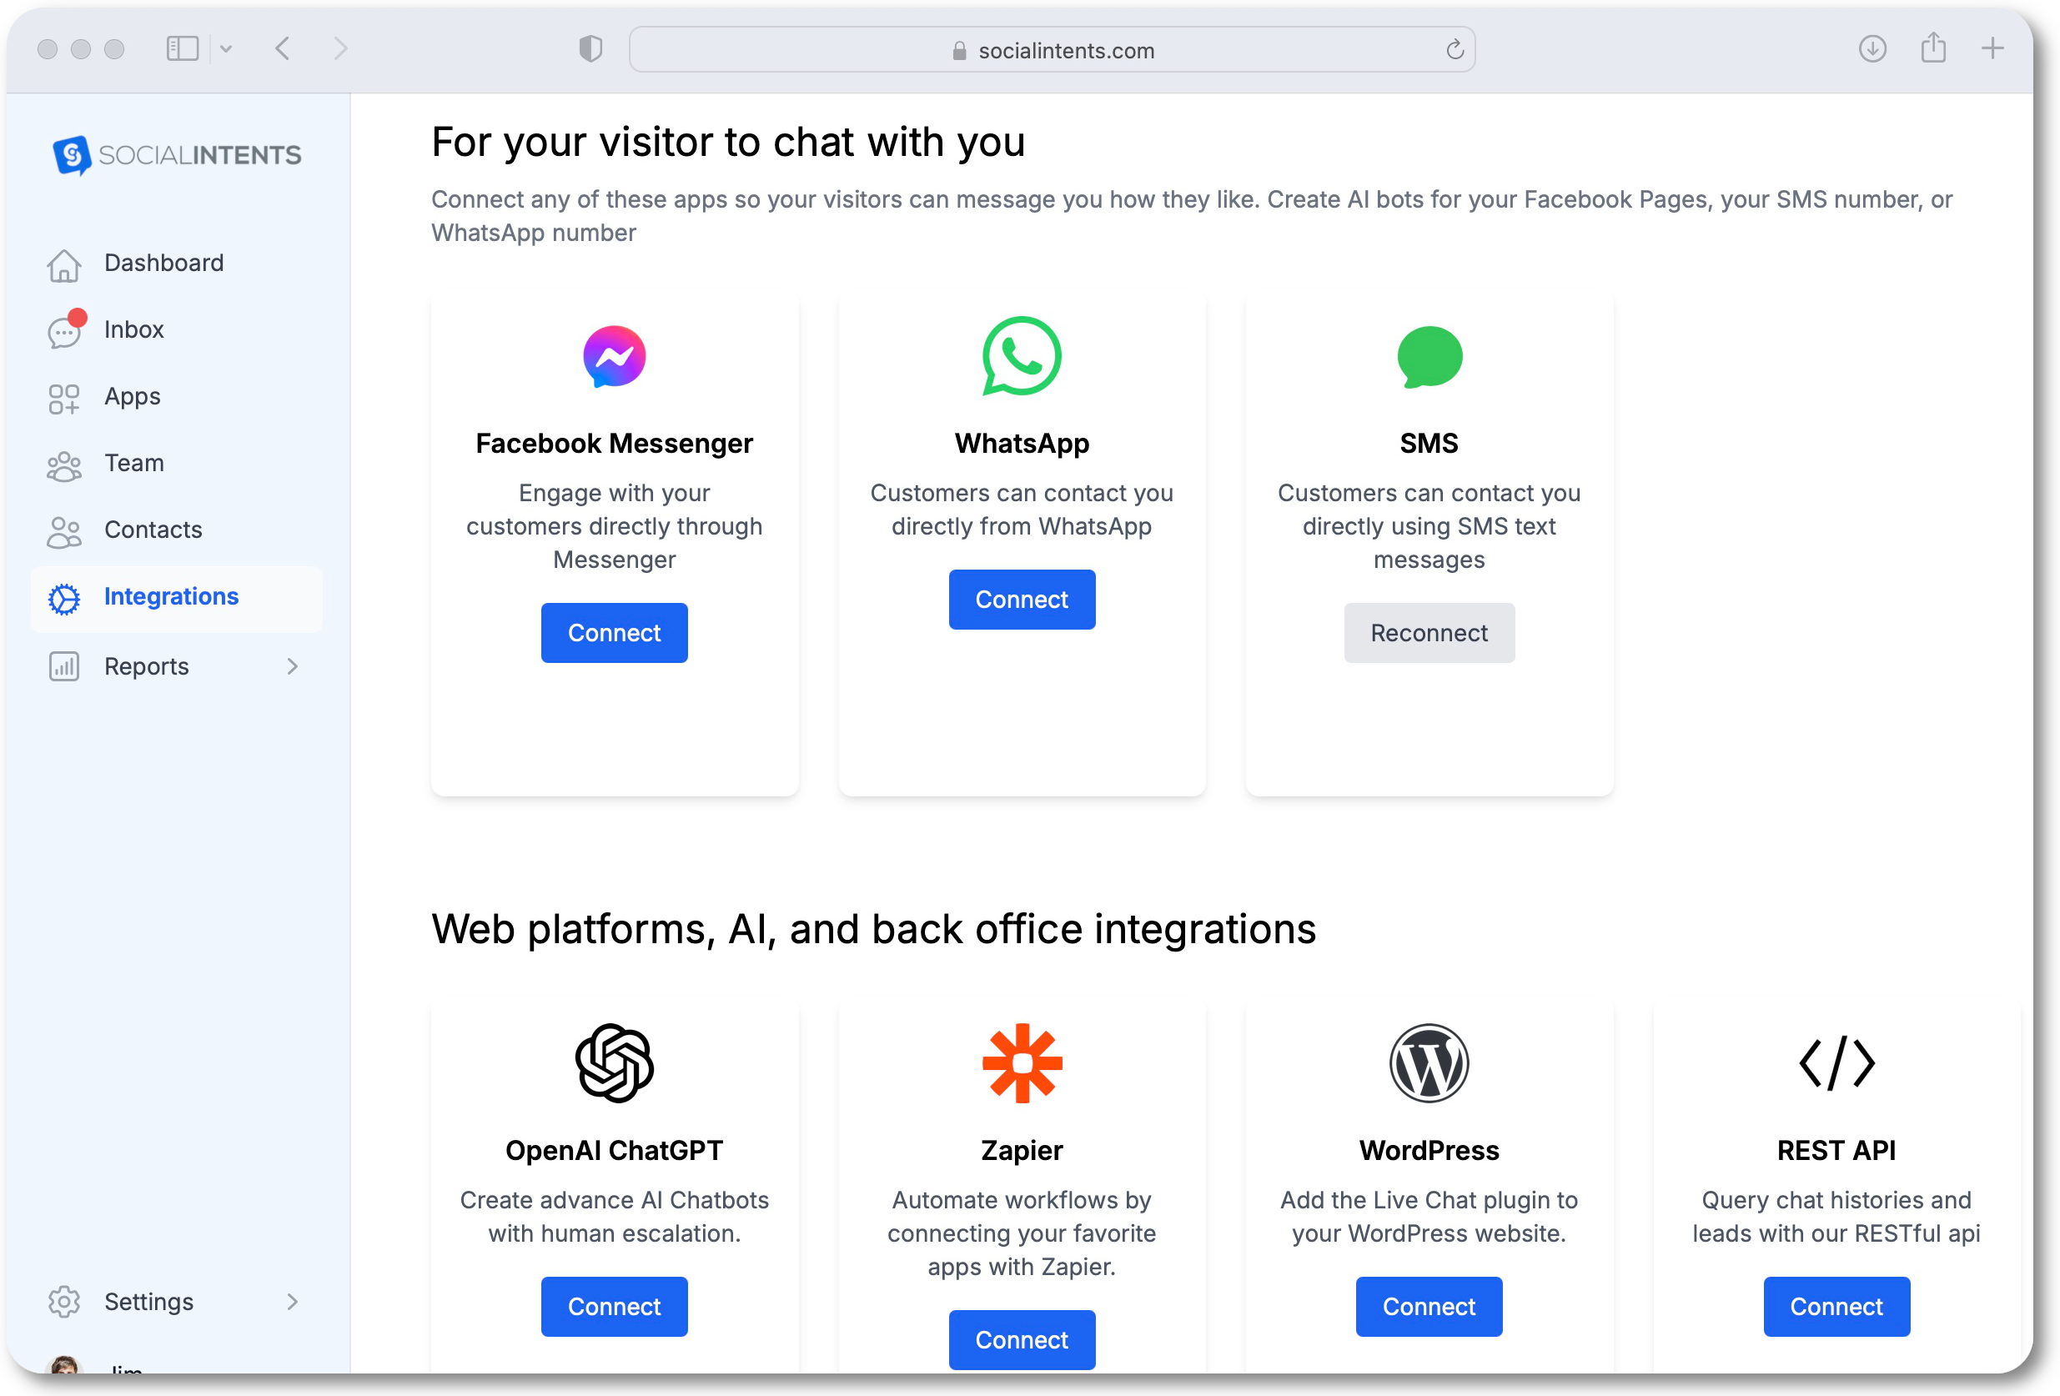Viewport: 2060px width, 1396px height.
Task: Connect Facebook Messenger integration
Action: 614,633
